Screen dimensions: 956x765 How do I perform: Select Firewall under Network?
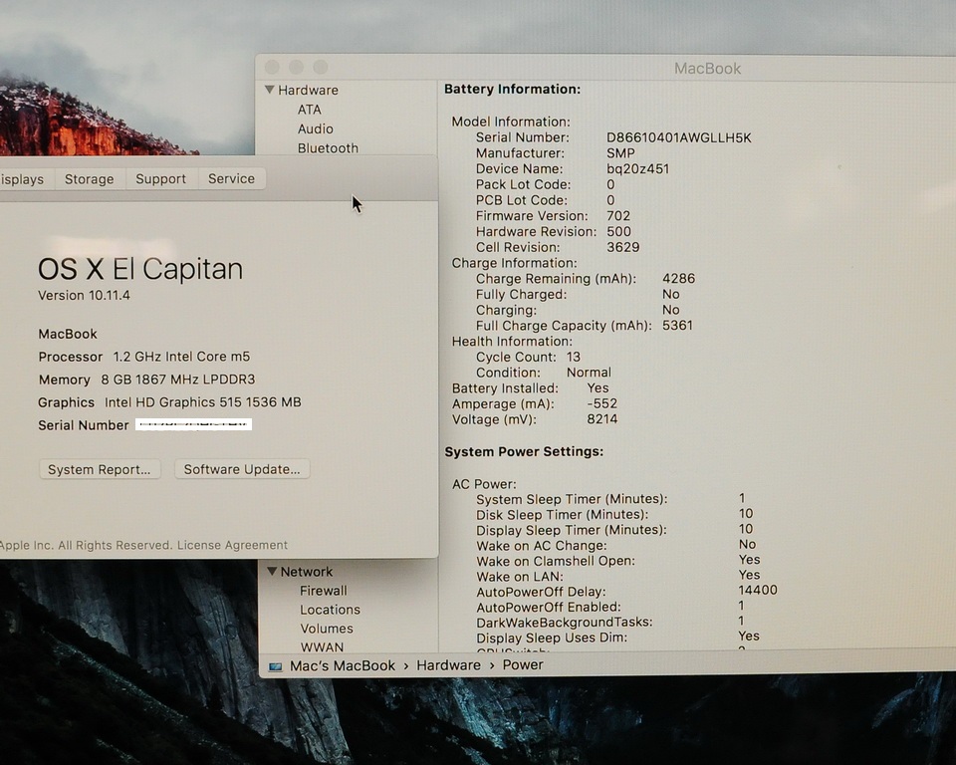[323, 591]
